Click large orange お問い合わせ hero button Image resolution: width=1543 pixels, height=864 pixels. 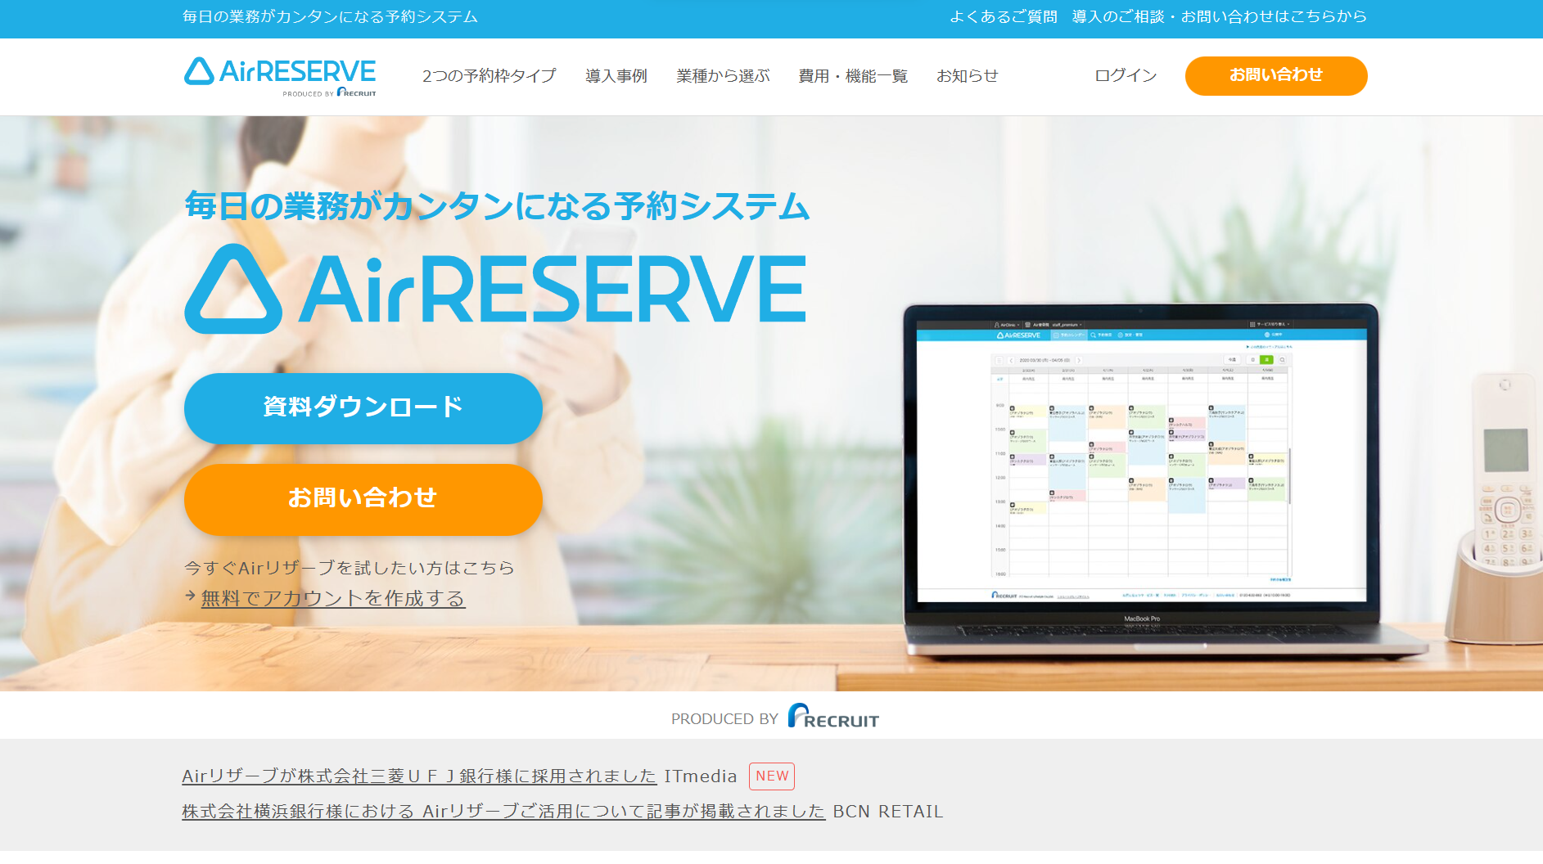(x=363, y=499)
